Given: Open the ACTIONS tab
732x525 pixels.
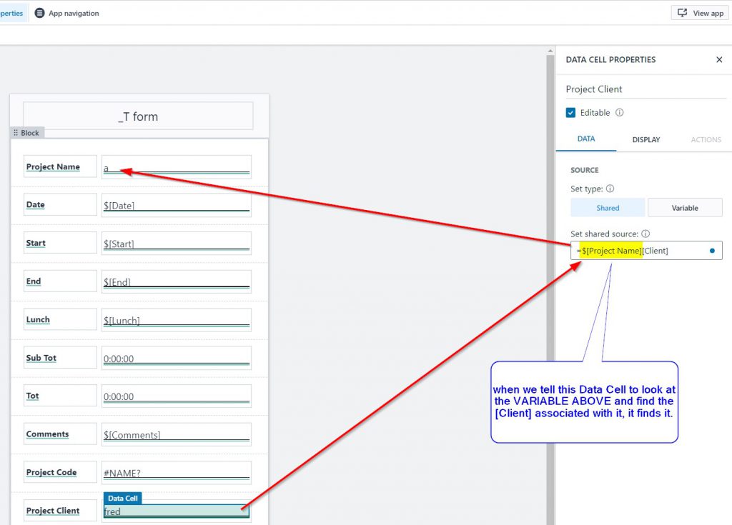Looking at the screenshot, I should click(x=706, y=140).
